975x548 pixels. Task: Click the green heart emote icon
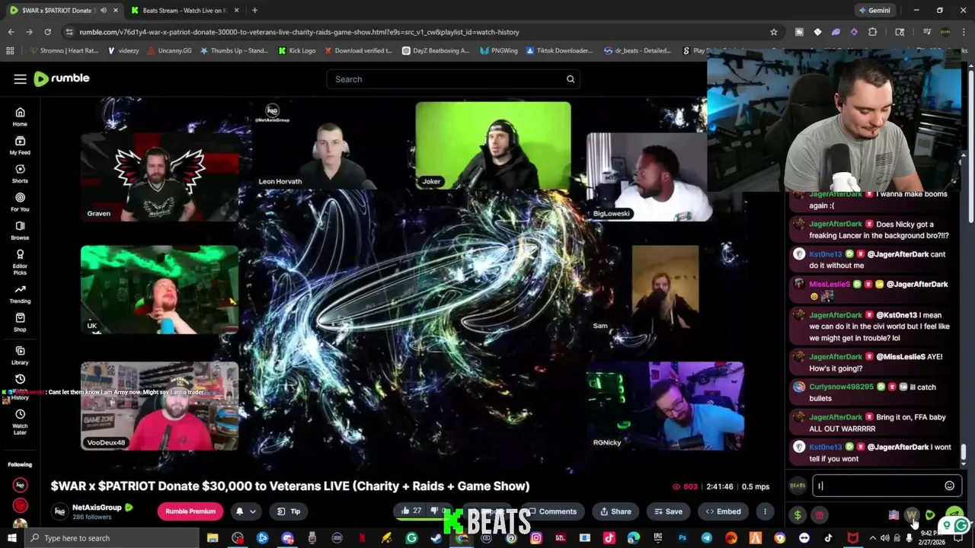pos(930,515)
